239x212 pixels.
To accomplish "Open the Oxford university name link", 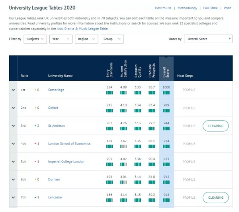I will coord(53,108).
